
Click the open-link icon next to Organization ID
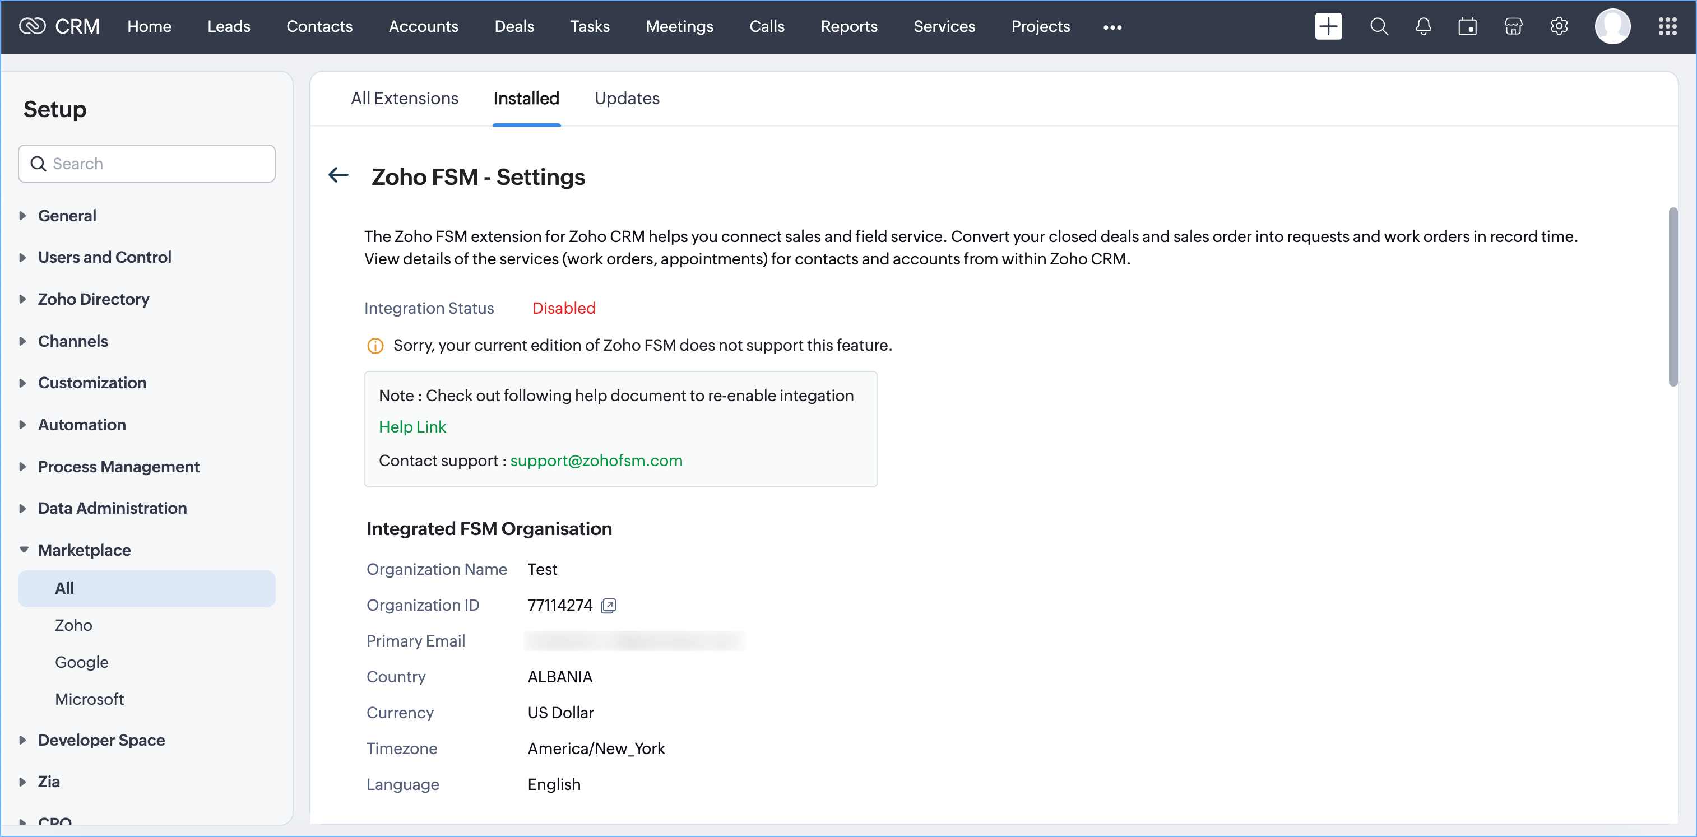[609, 605]
